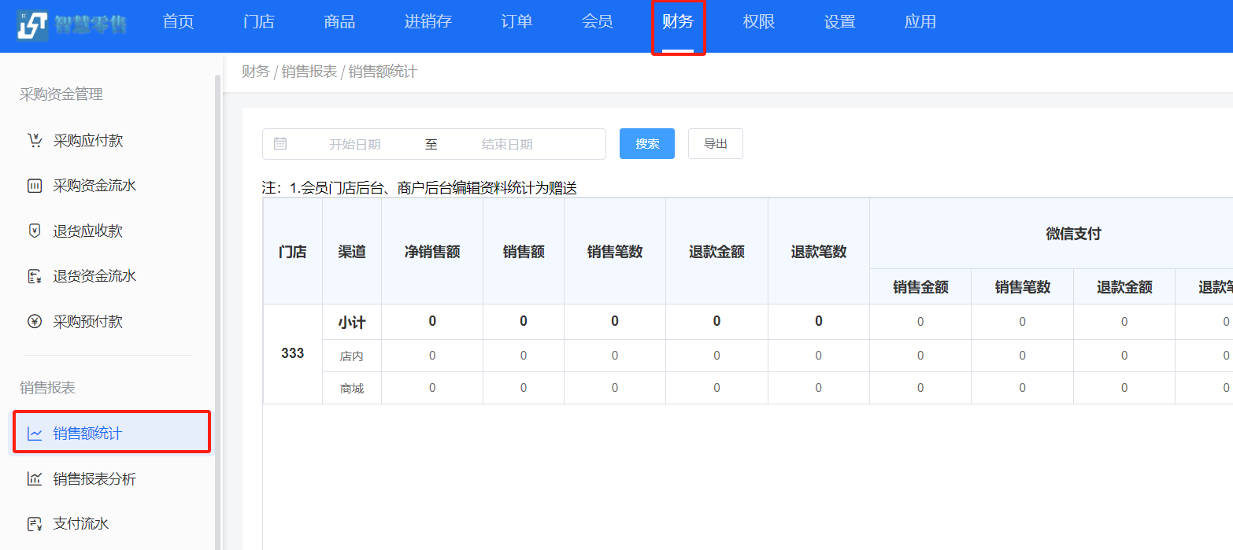Click the 财务 breadcrumb link
The width and height of the screenshot is (1233, 550).
[255, 72]
